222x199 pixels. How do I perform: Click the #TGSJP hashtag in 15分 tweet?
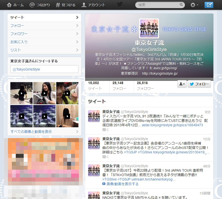[130, 152]
